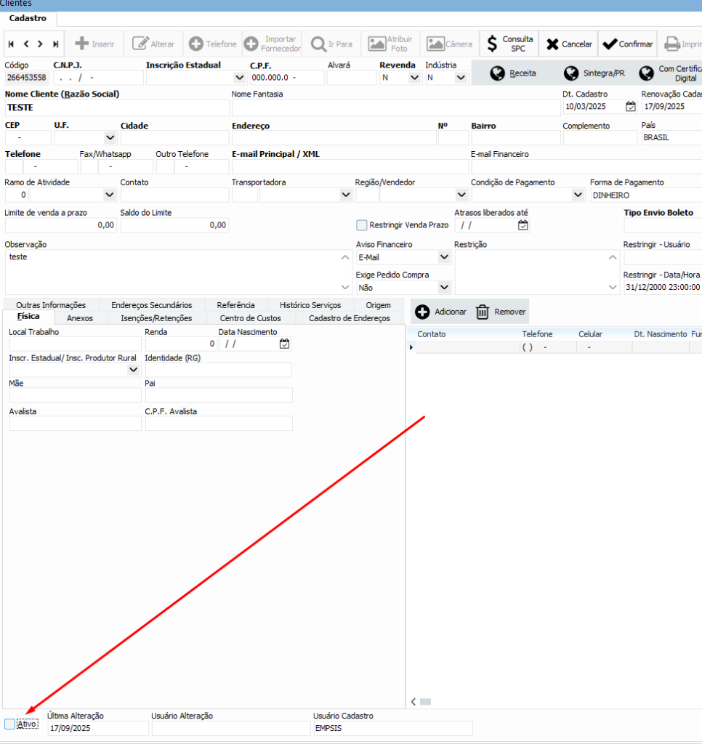Click the Remover trash icon

(483, 312)
